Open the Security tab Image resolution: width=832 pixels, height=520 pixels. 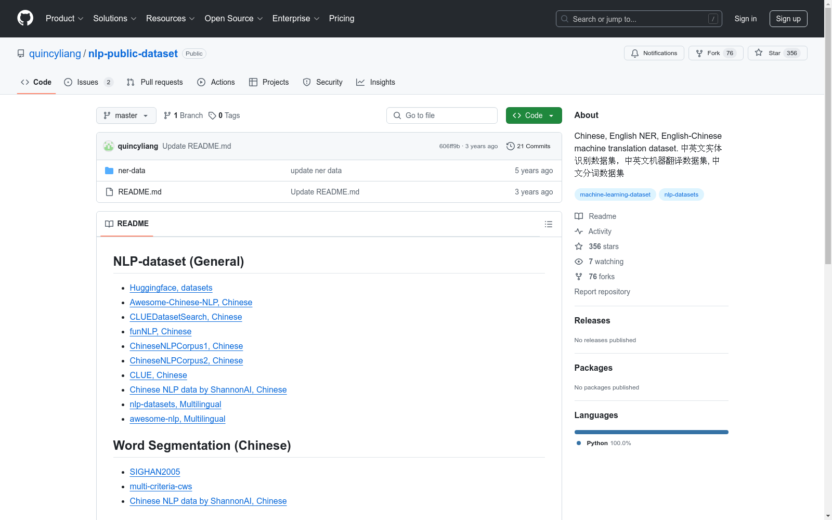click(x=322, y=82)
